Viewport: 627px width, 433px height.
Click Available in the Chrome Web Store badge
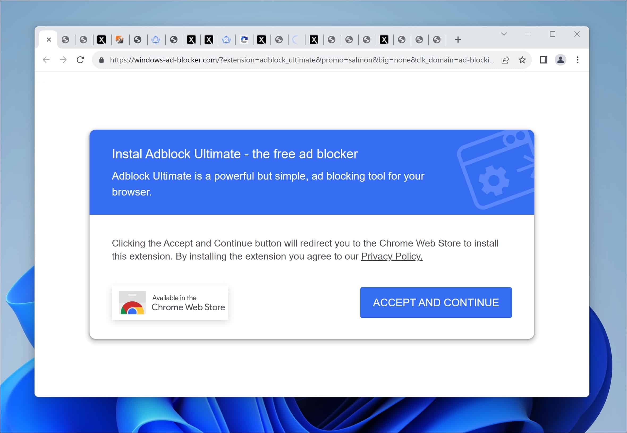click(170, 303)
